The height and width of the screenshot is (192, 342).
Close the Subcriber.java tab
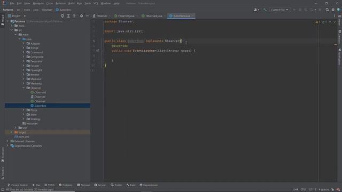[193, 16]
